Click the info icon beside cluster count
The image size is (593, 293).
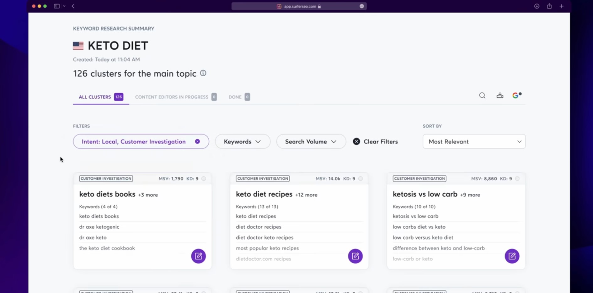click(x=203, y=73)
